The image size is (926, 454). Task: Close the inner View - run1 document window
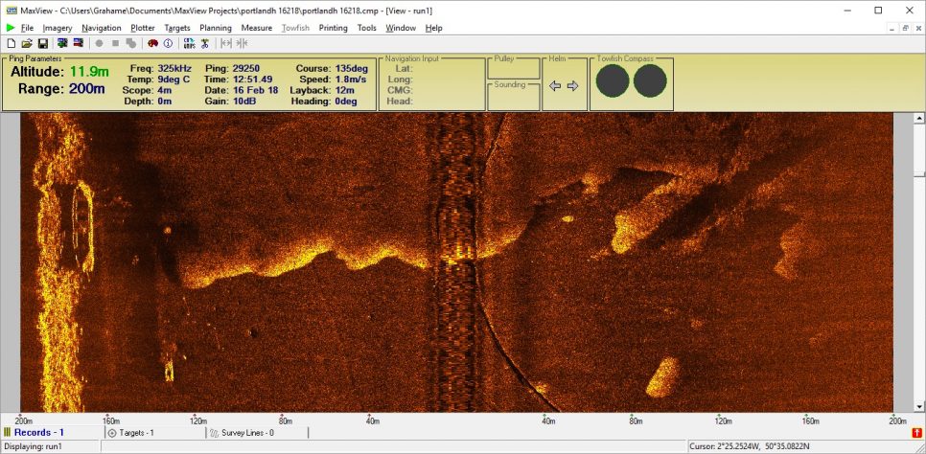[917, 28]
